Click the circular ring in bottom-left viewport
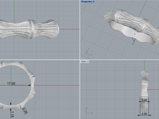This screenshot has height=119, width=159. coord(32,85)
